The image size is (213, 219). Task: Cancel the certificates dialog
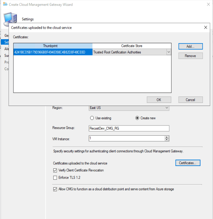(190, 100)
